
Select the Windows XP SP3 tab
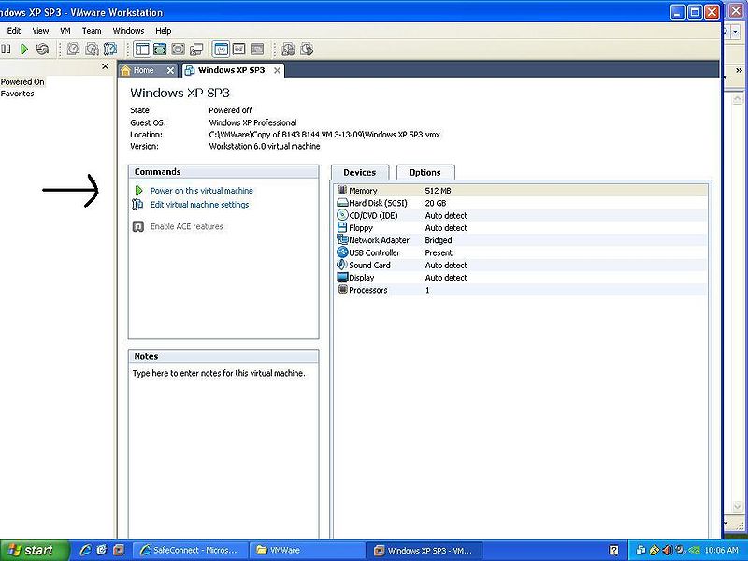click(x=231, y=70)
